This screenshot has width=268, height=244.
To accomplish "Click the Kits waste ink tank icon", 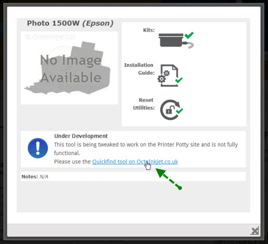I will tap(176, 40).
